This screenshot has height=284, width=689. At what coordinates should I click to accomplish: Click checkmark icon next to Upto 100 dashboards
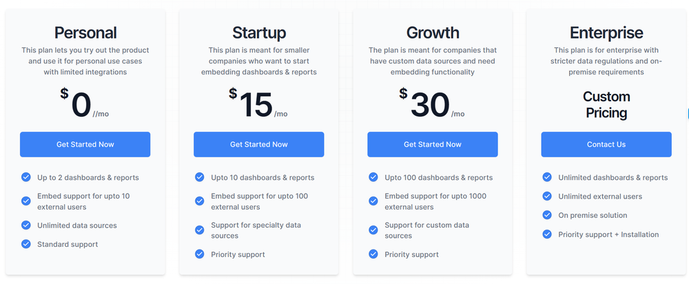[373, 177]
